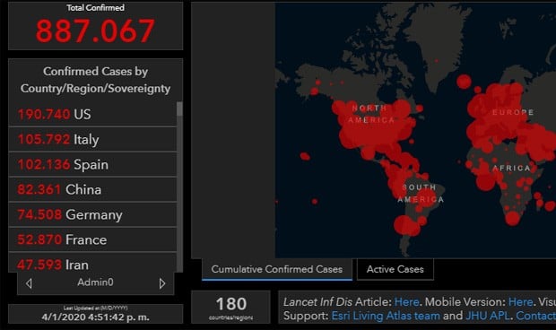Click the NORTH AMERICA map label

pyautogui.click(x=371, y=114)
